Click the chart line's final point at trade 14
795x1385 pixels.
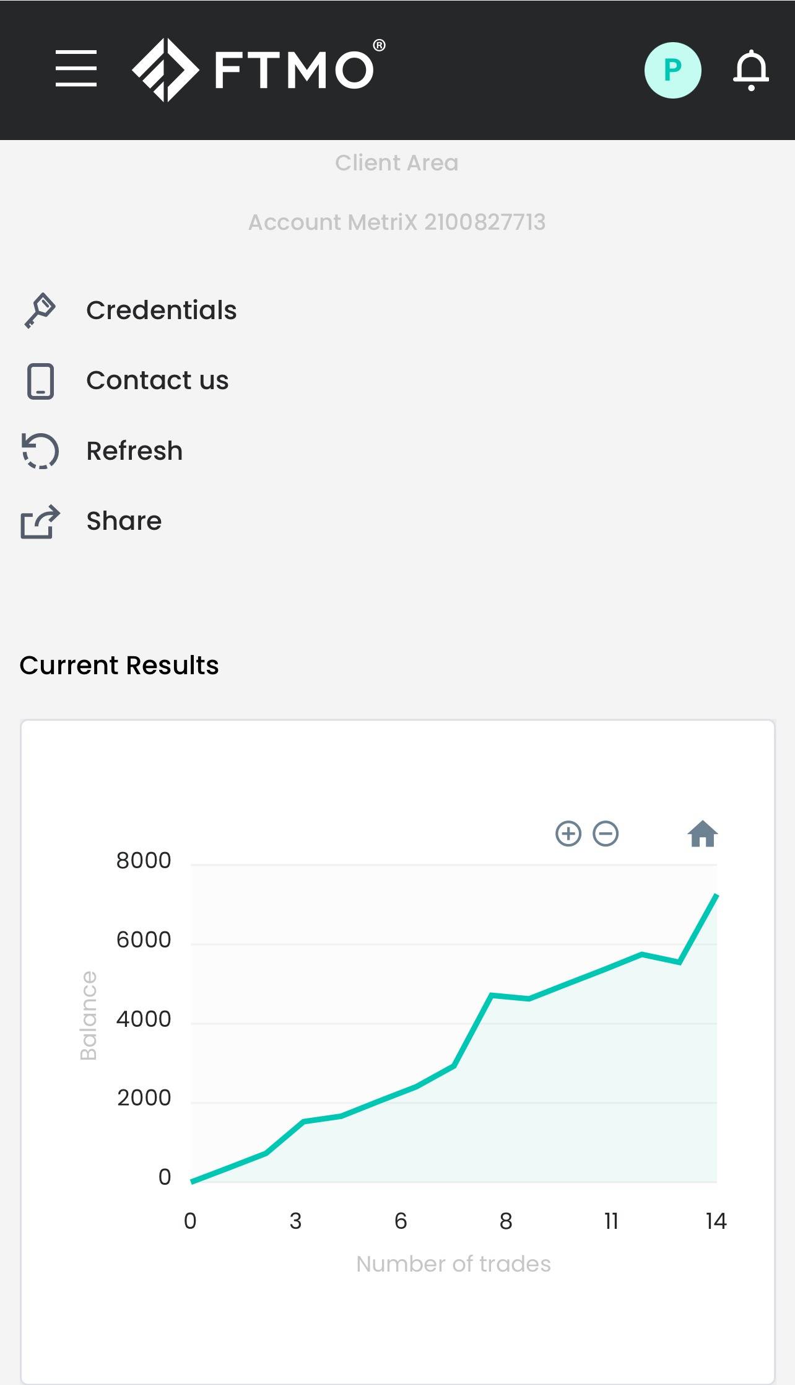[x=716, y=895]
